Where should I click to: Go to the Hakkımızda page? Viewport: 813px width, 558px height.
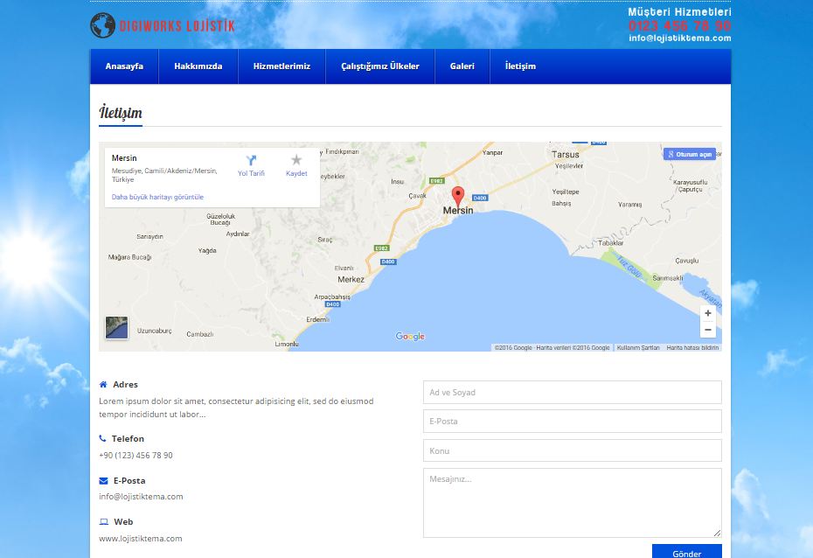coord(198,66)
